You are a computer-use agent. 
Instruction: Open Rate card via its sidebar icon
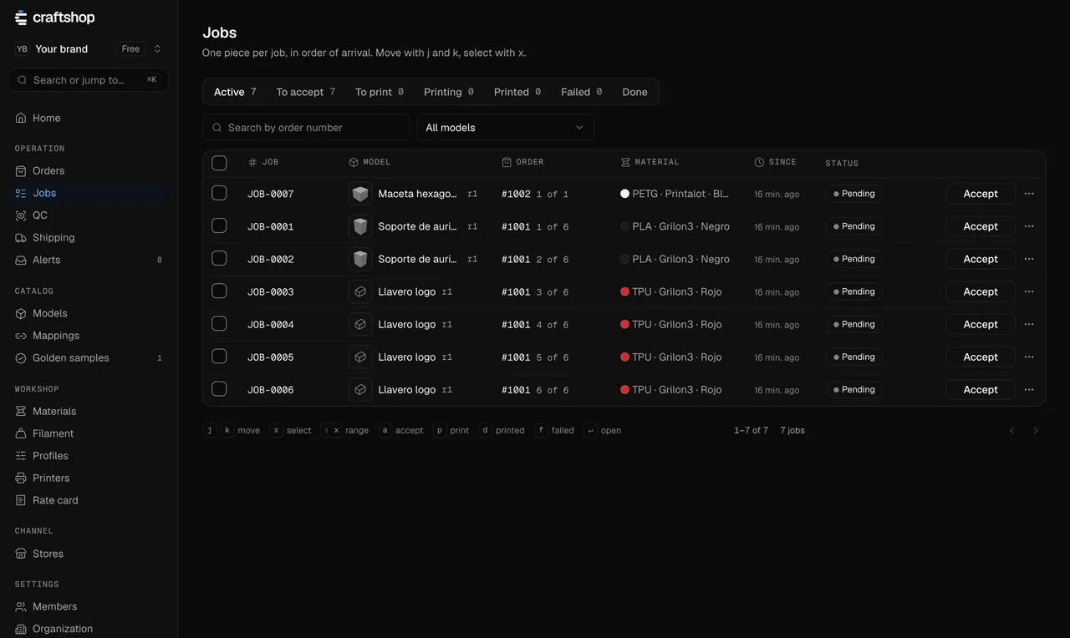click(x=21, y=500)
